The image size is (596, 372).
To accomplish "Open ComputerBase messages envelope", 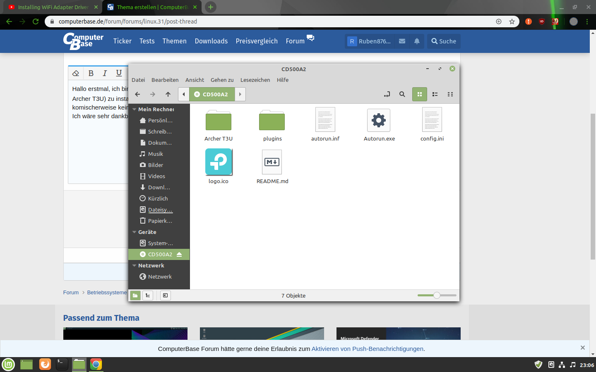I will tap(402, 41).
